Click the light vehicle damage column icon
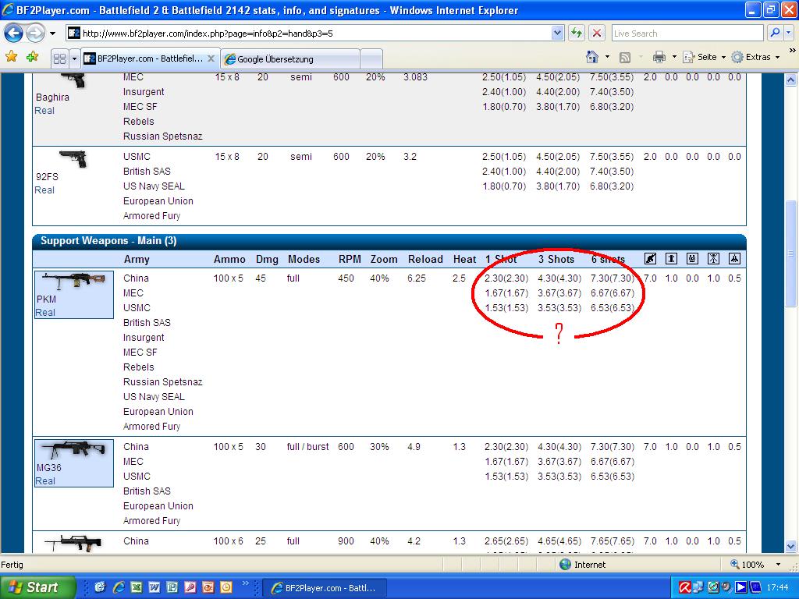 671,259
